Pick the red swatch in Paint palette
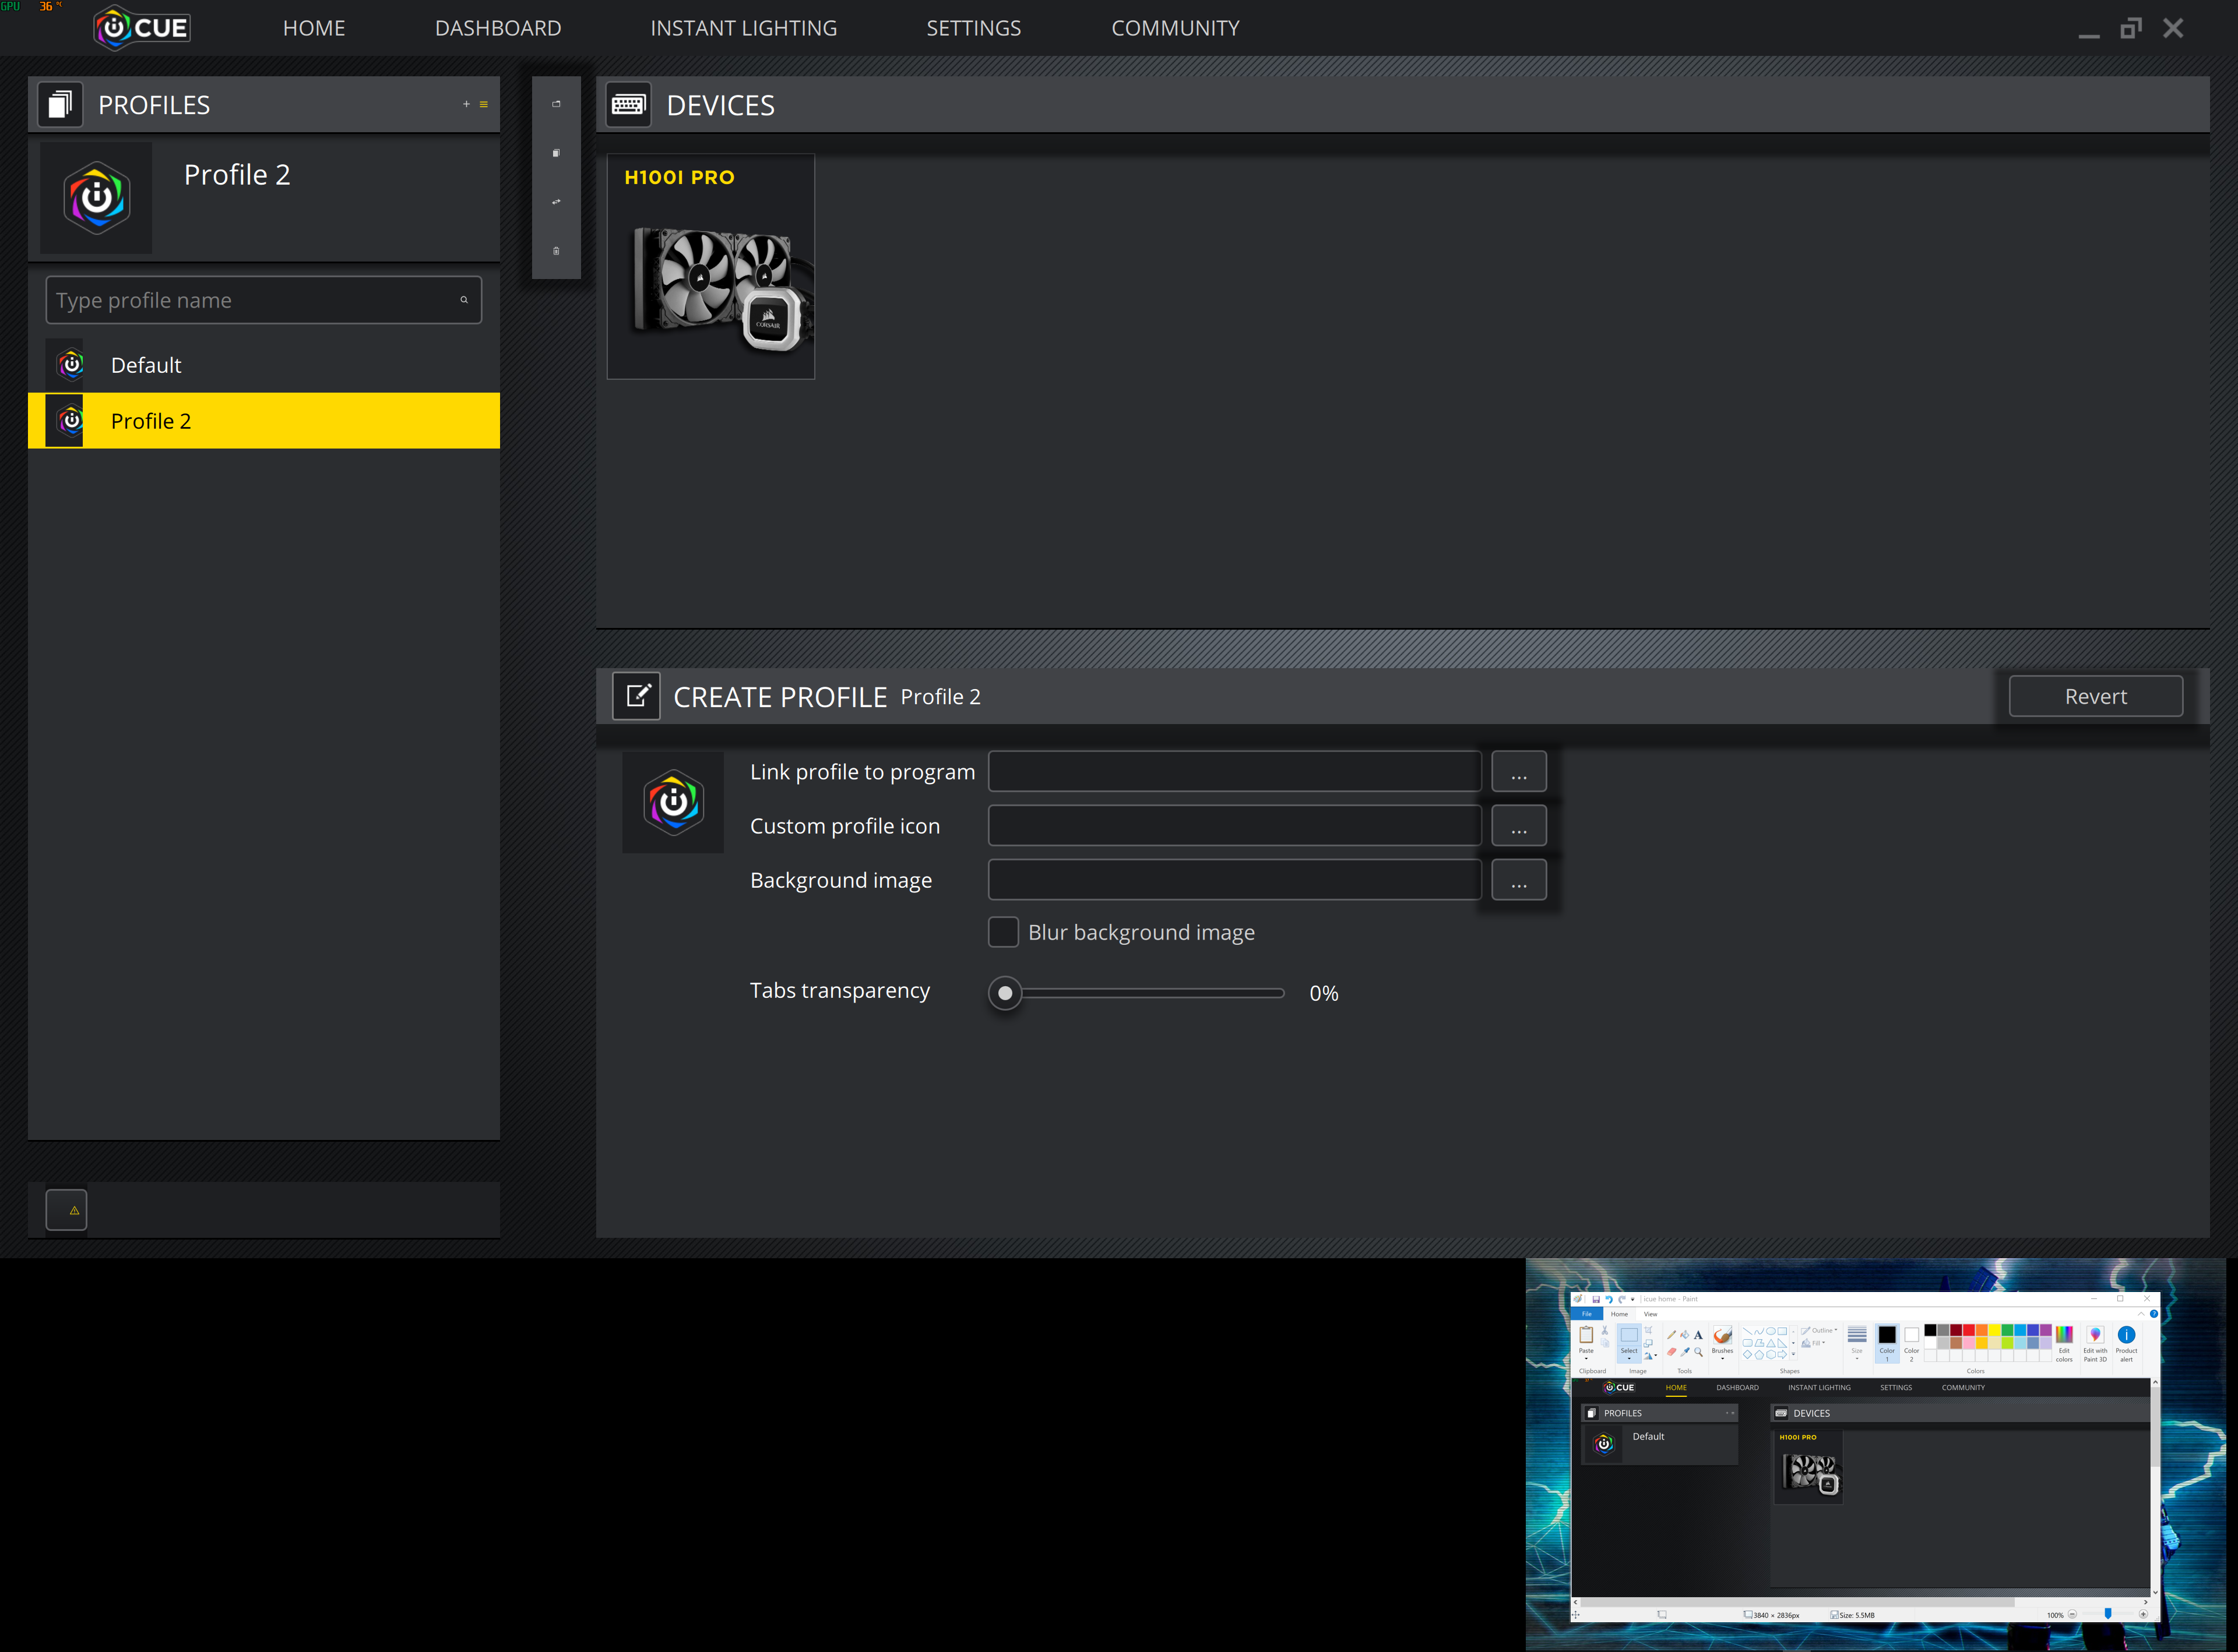 (1969, 1330)
